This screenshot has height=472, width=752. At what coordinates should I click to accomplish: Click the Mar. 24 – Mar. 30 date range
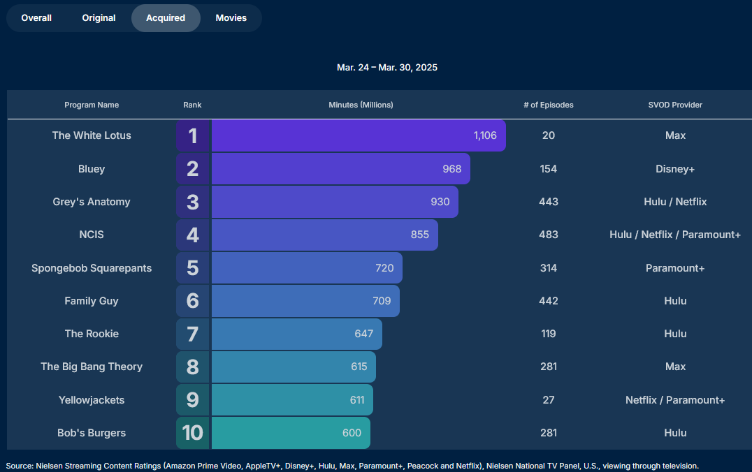pos(387,68)
